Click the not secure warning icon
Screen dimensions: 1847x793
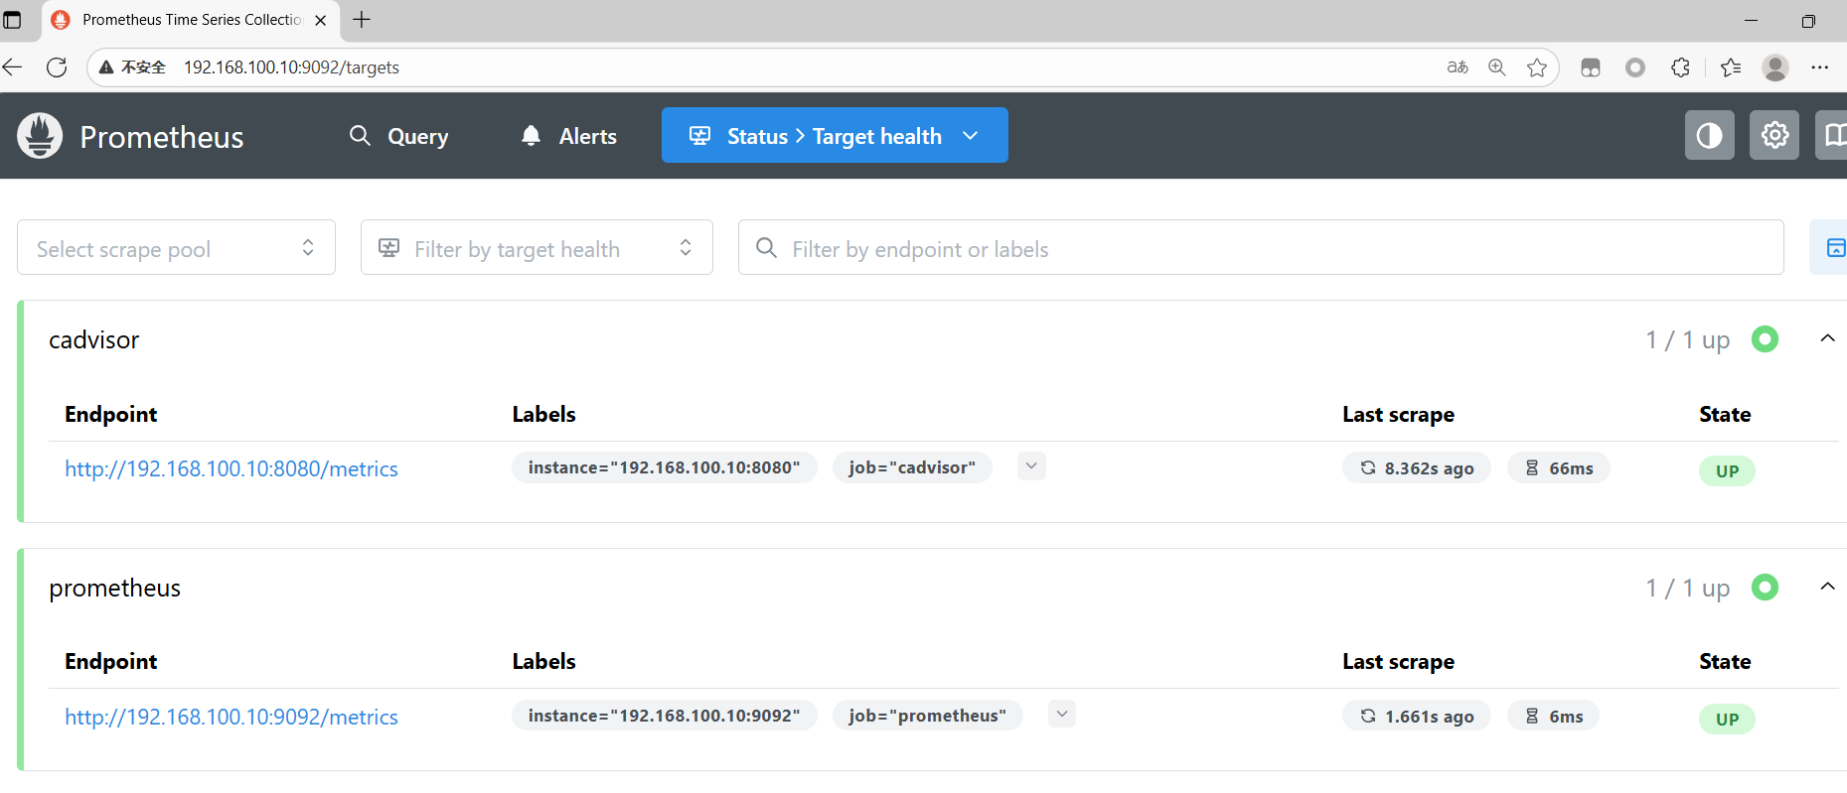[x=106, y=67]
